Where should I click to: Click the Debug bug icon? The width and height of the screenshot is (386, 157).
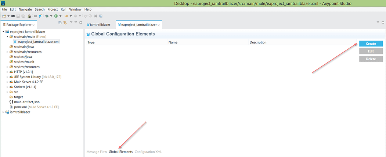47,16
